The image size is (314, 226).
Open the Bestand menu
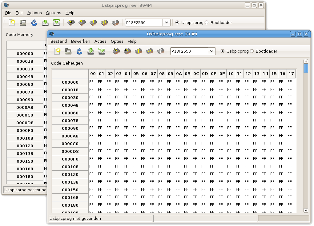[x=58, y=42]
